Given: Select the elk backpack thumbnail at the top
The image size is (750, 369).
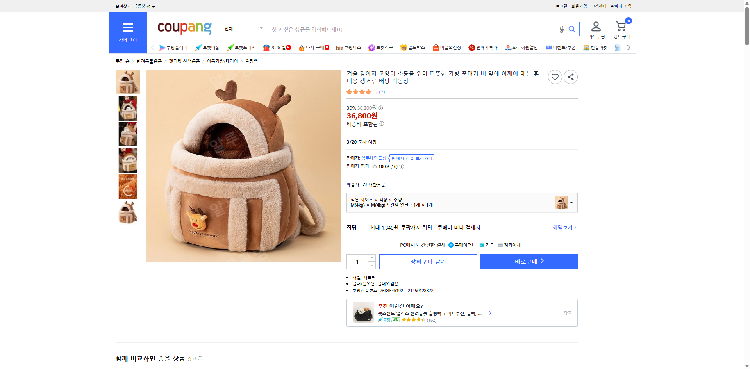Looking at the screenshot, I should tap(128, 82).
